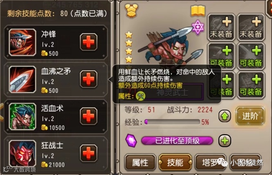Open the 塔罗 tab
This screenshot has height=175, width=272.
point(210,162)
